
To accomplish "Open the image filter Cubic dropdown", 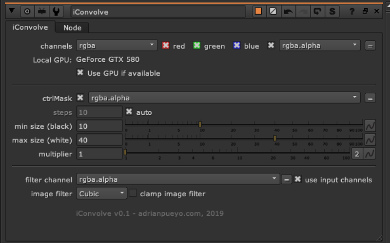I will [x=101, y=193].
